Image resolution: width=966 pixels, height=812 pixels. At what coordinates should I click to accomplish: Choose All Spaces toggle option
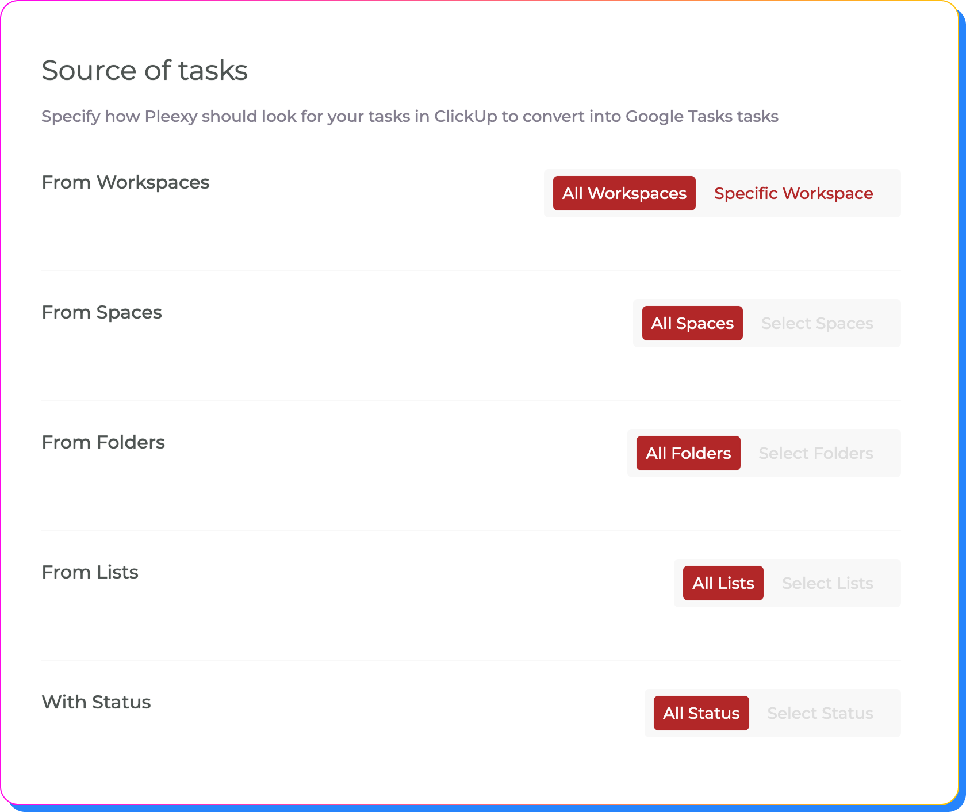[x=692, y=323]
